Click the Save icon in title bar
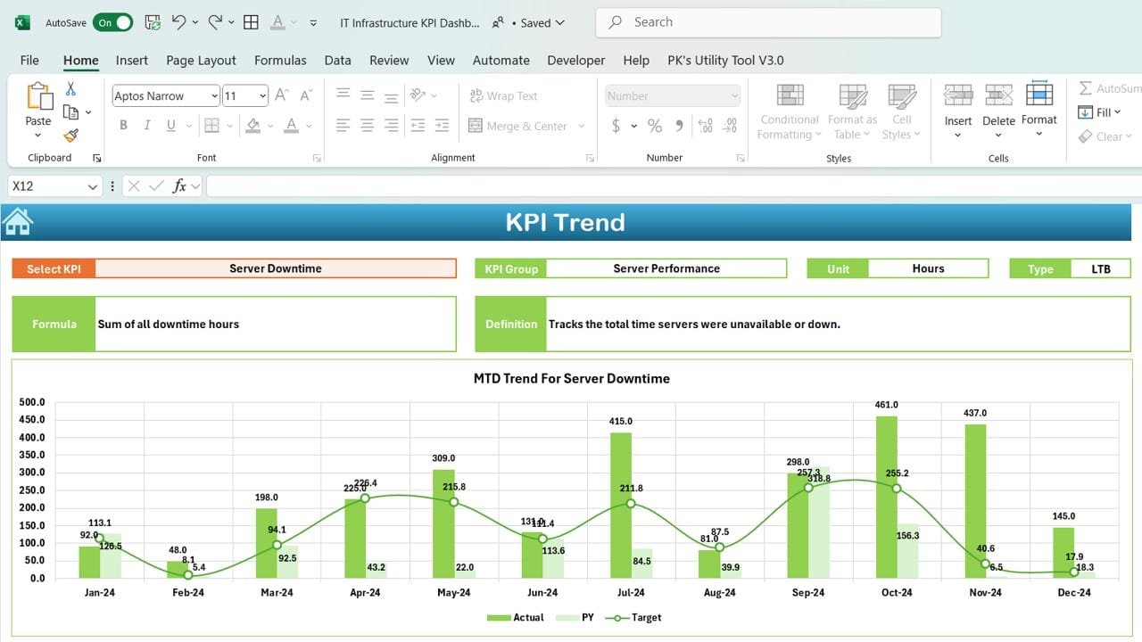The image size is (1142, 642). coord(153,22)
